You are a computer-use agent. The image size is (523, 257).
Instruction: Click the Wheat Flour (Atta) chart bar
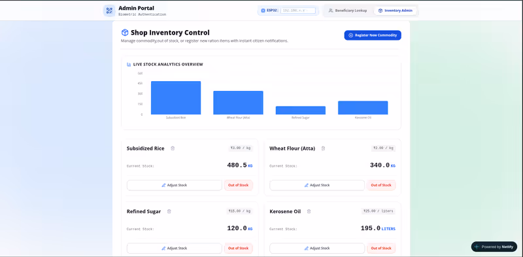[x=238, y=103]
